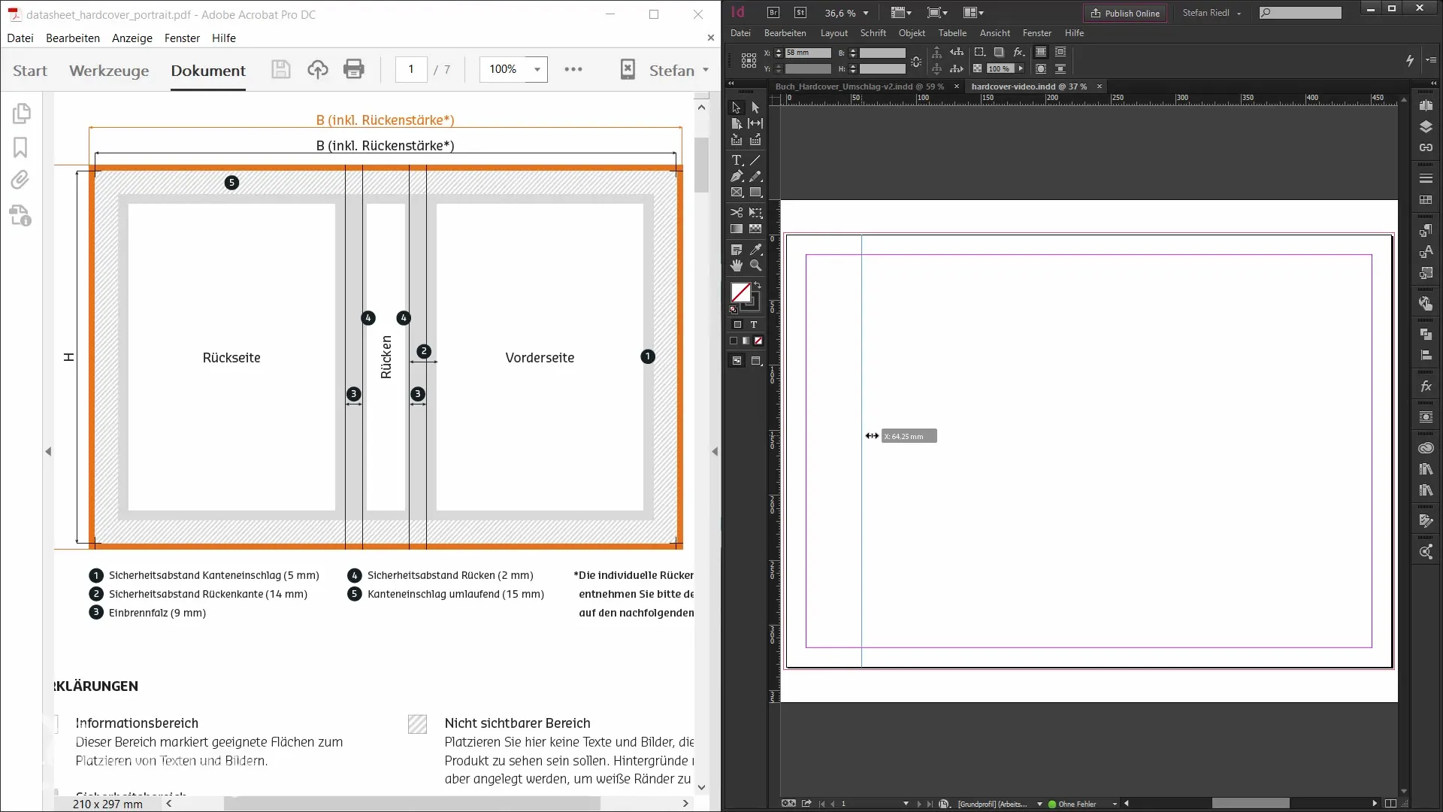Select the Rectangle Frame tool
The width and height of the screenshot is (1443, 812).
click(737, 192)
